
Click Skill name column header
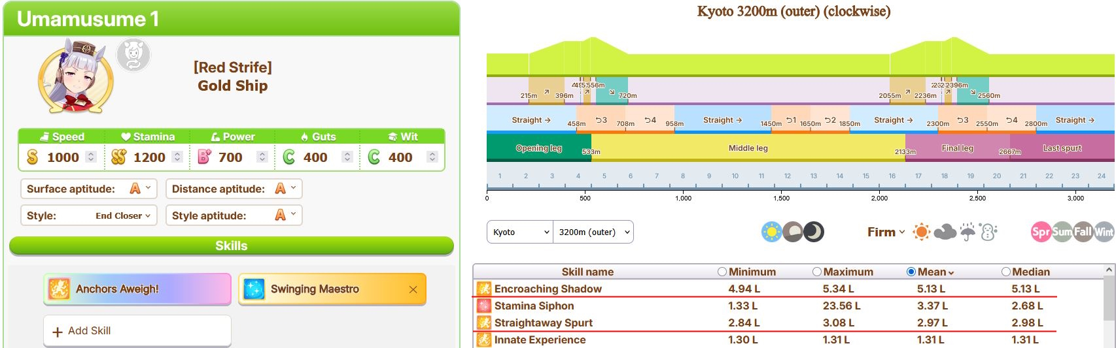click(x=587, y=272)
